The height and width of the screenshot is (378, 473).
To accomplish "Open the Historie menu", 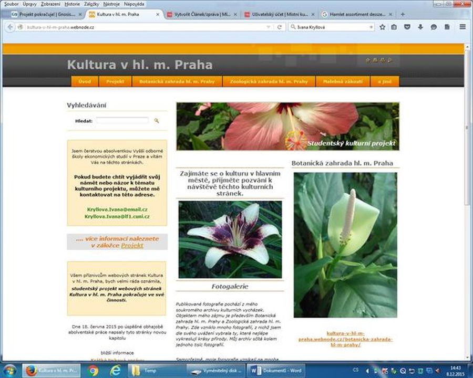I will [x=72, y=4].
